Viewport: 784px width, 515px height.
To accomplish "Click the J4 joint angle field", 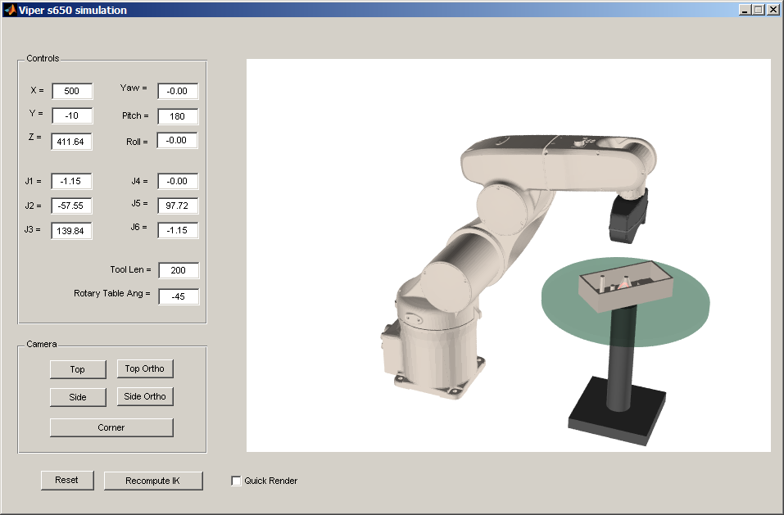I will point(178,181).
